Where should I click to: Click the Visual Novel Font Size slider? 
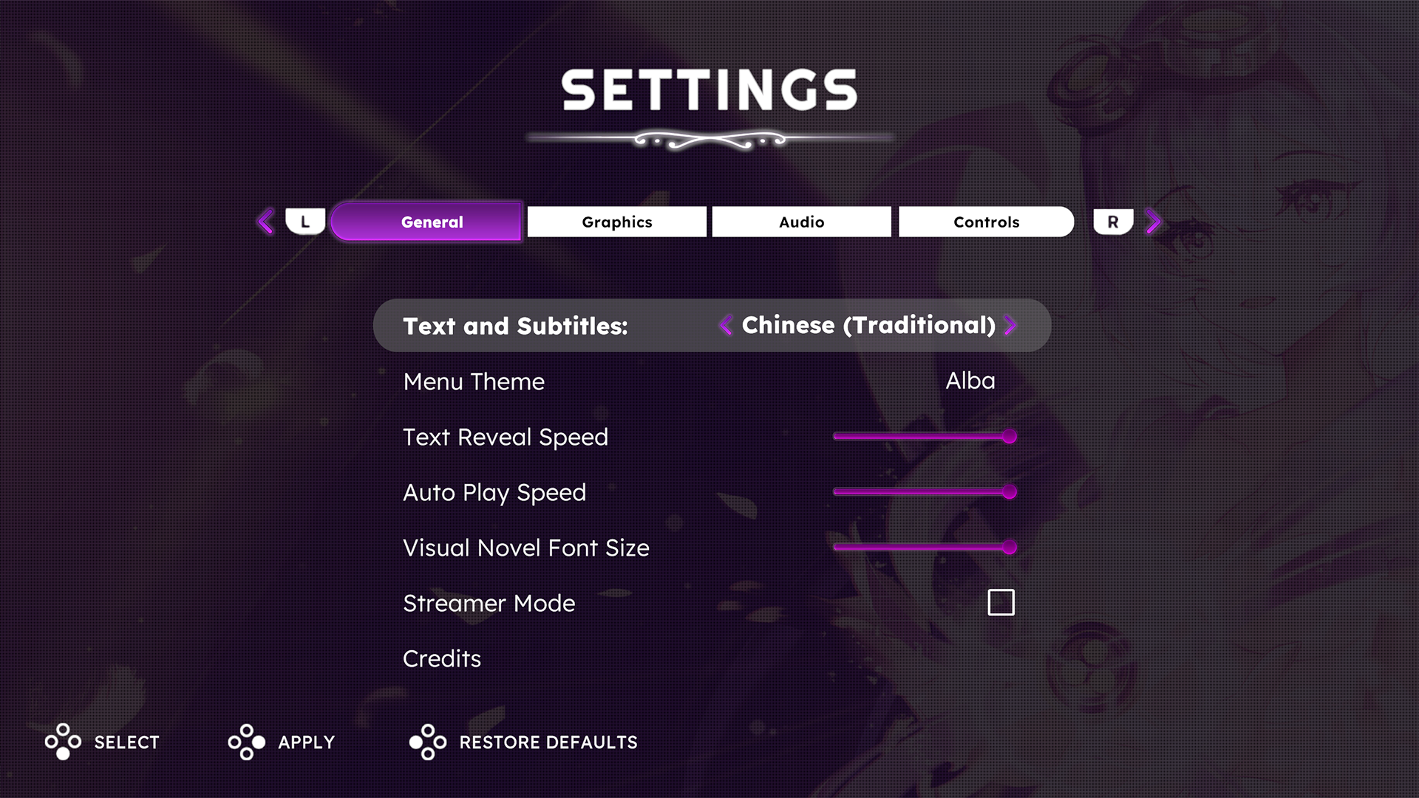pyautogui.click(x=925, y=548)
